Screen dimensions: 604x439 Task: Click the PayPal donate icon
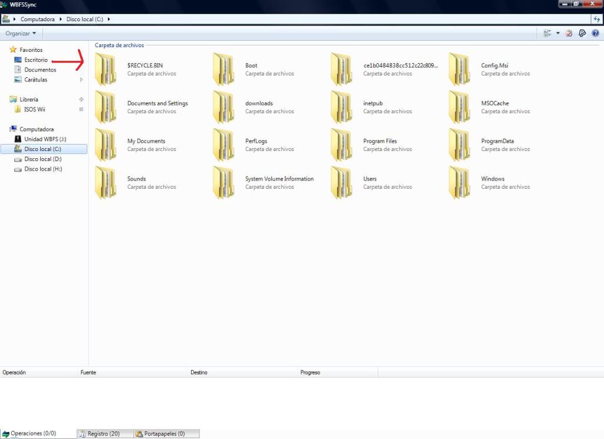click(582, 33)
